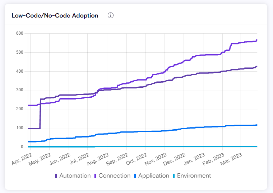Image resolution: width=273 pixels, height=193 pixels.
Task: Click the Environment legend color marker
Action: (174, 176)
